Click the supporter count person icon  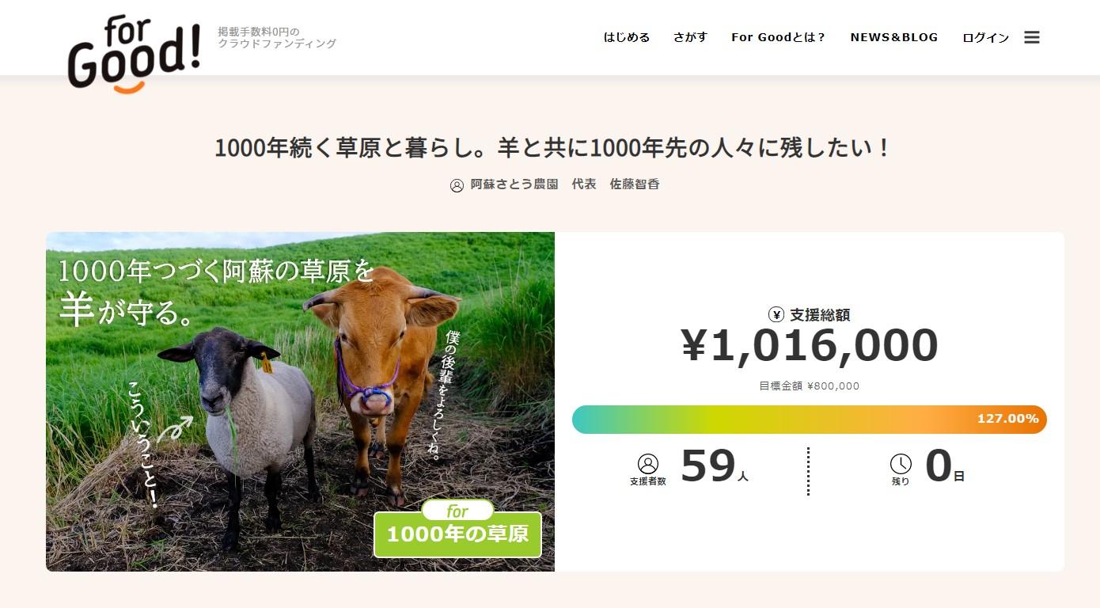[x=648, y=464]
